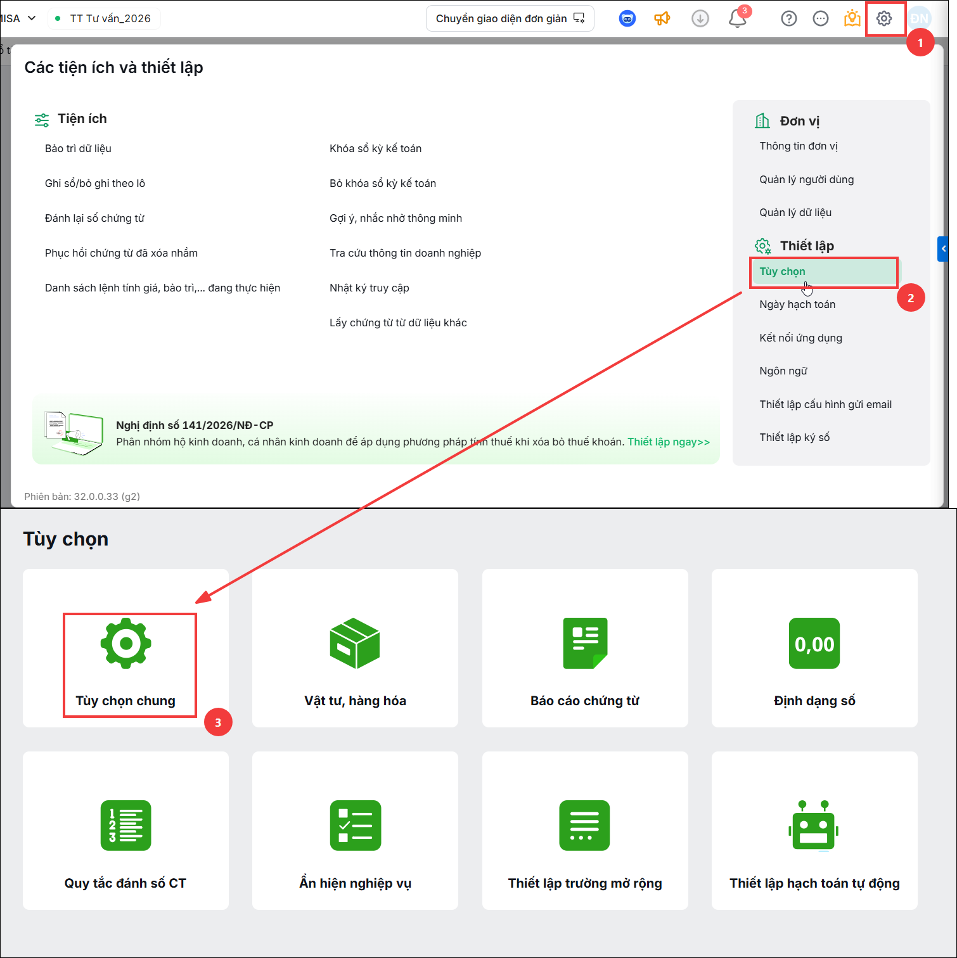Click the Thiết lập ngay>> link
Viewport: 957px width, 958px height.
tap(669, 442)
